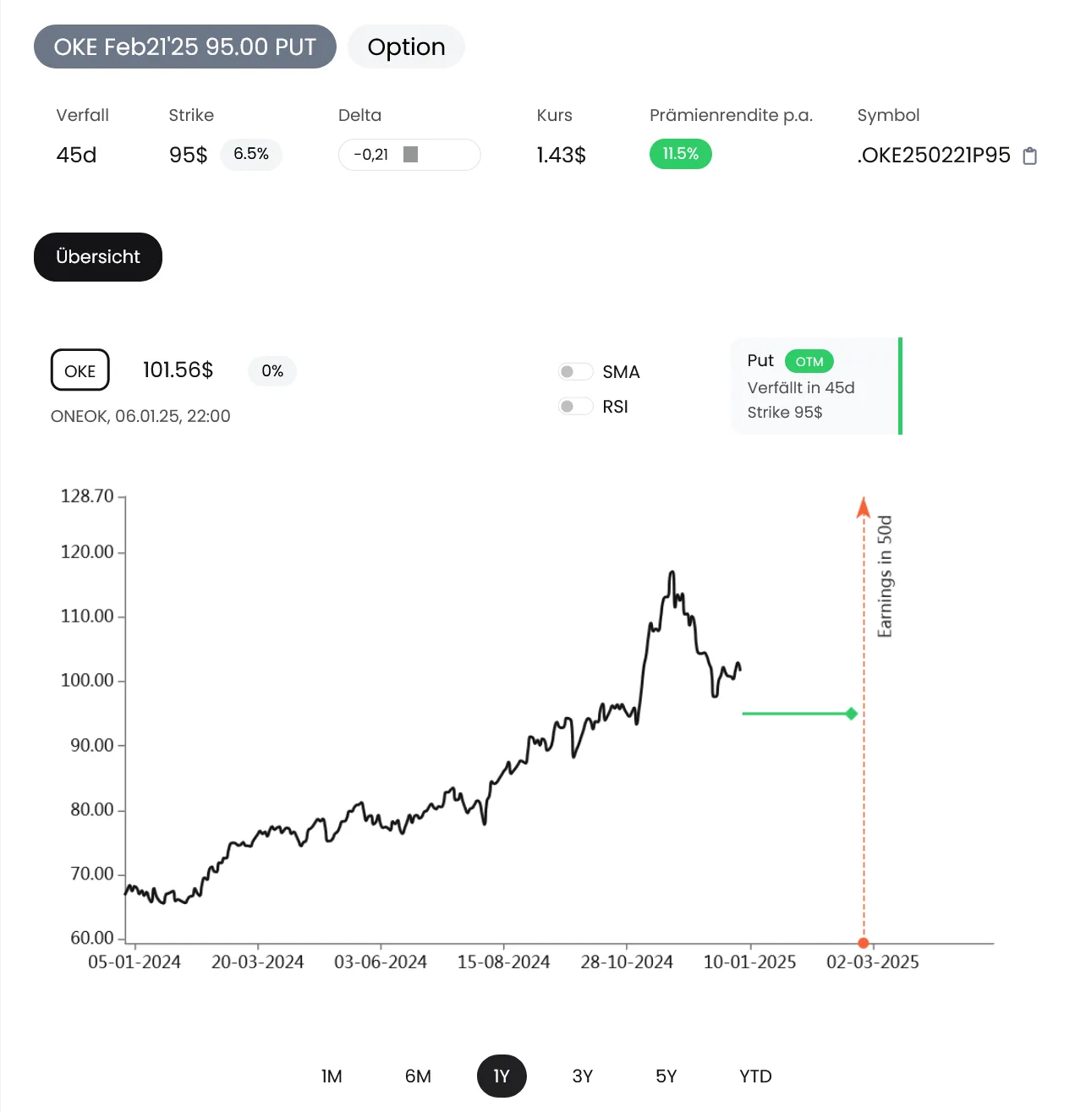1086x1112 pixels.
Task: Click the 6.5% strike distance badge
Action: [251, 154]
